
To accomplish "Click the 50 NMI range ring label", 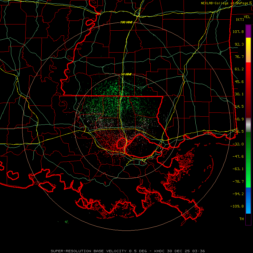I will coord(126,74).
